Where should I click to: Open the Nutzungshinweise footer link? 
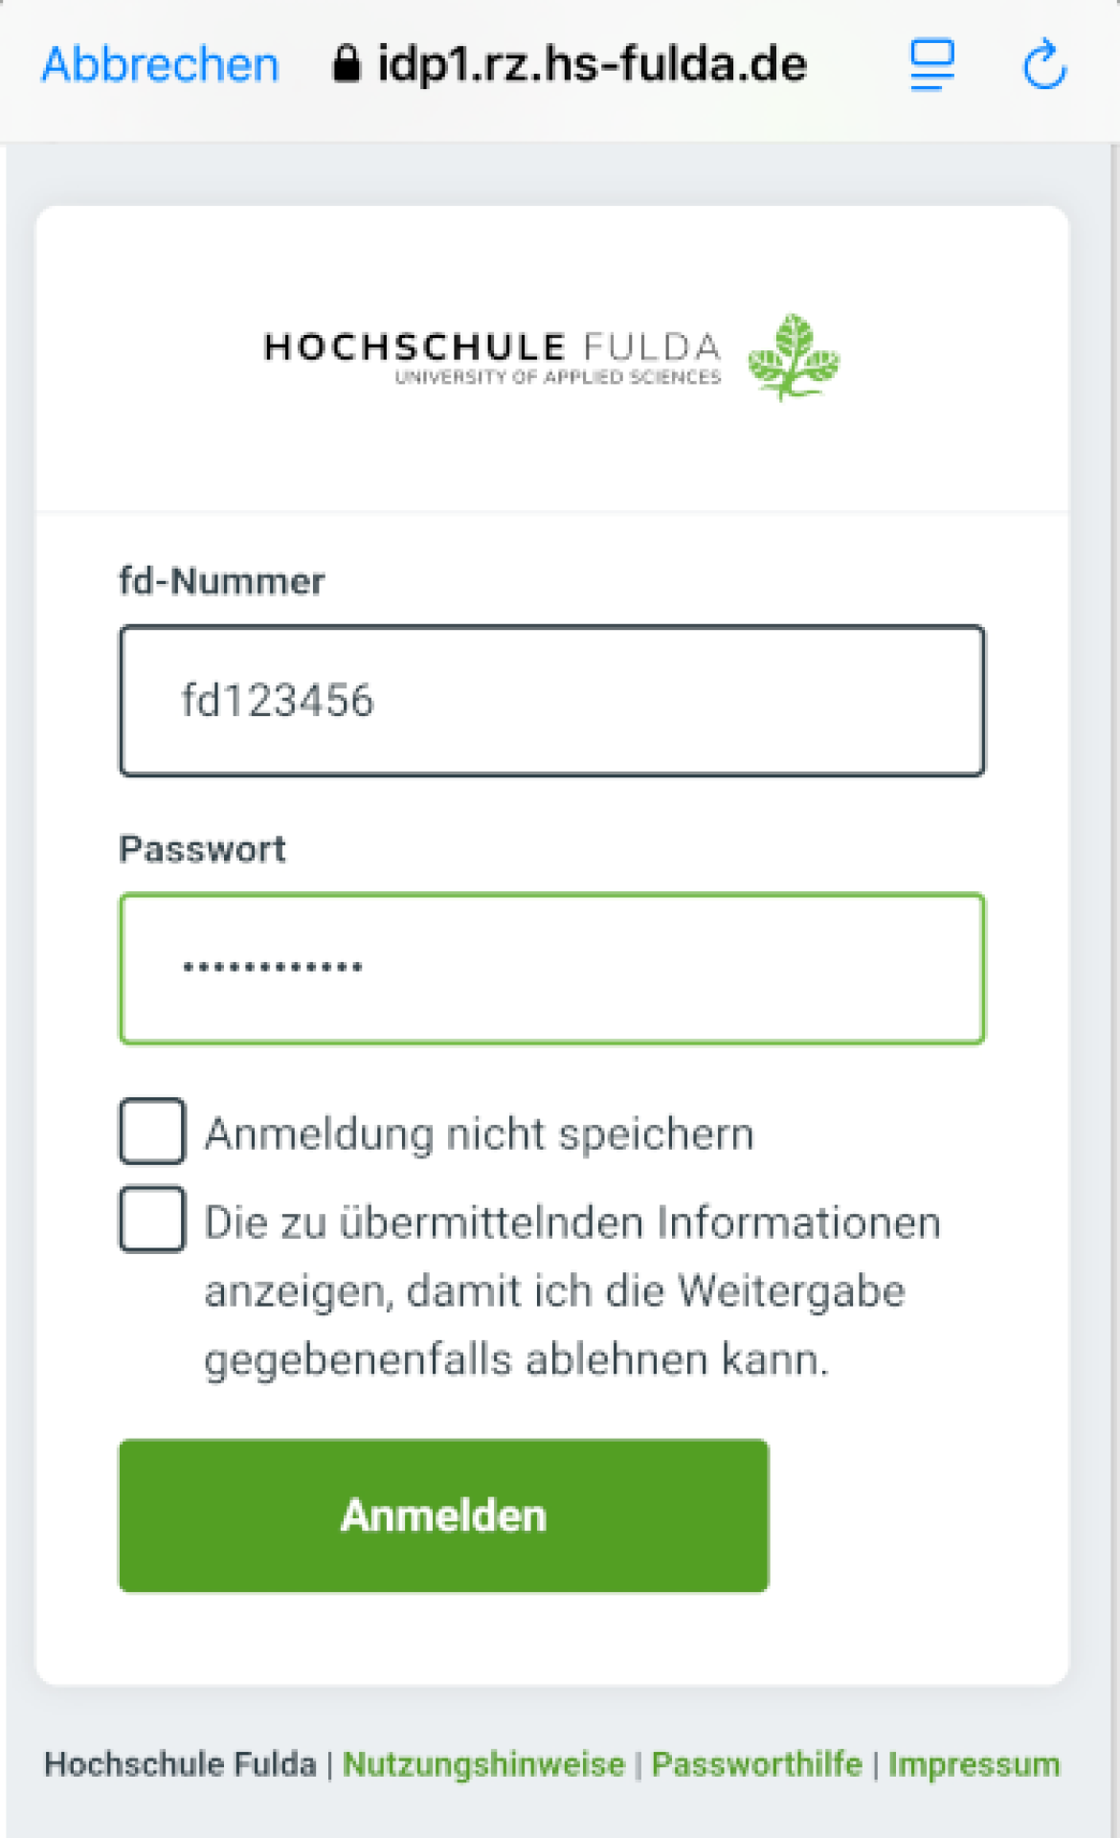click(x=483, y=1764)
